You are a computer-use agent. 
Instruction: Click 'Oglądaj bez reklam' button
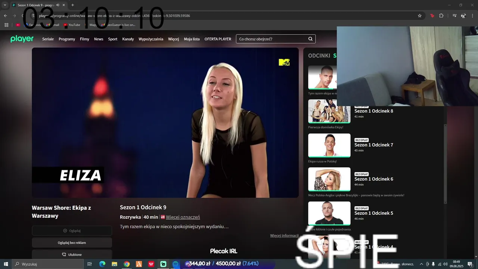72,242
